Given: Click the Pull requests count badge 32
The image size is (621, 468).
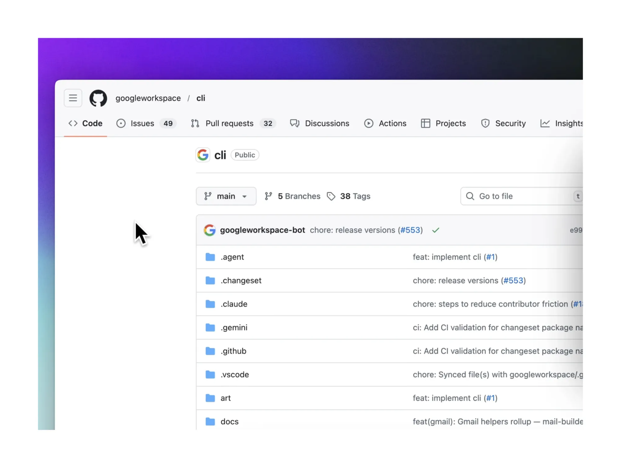Looking at the screenshot, I should (268, 123).
